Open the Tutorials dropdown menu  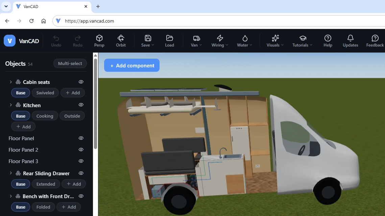pyautogui.click(x=302, y=41)
